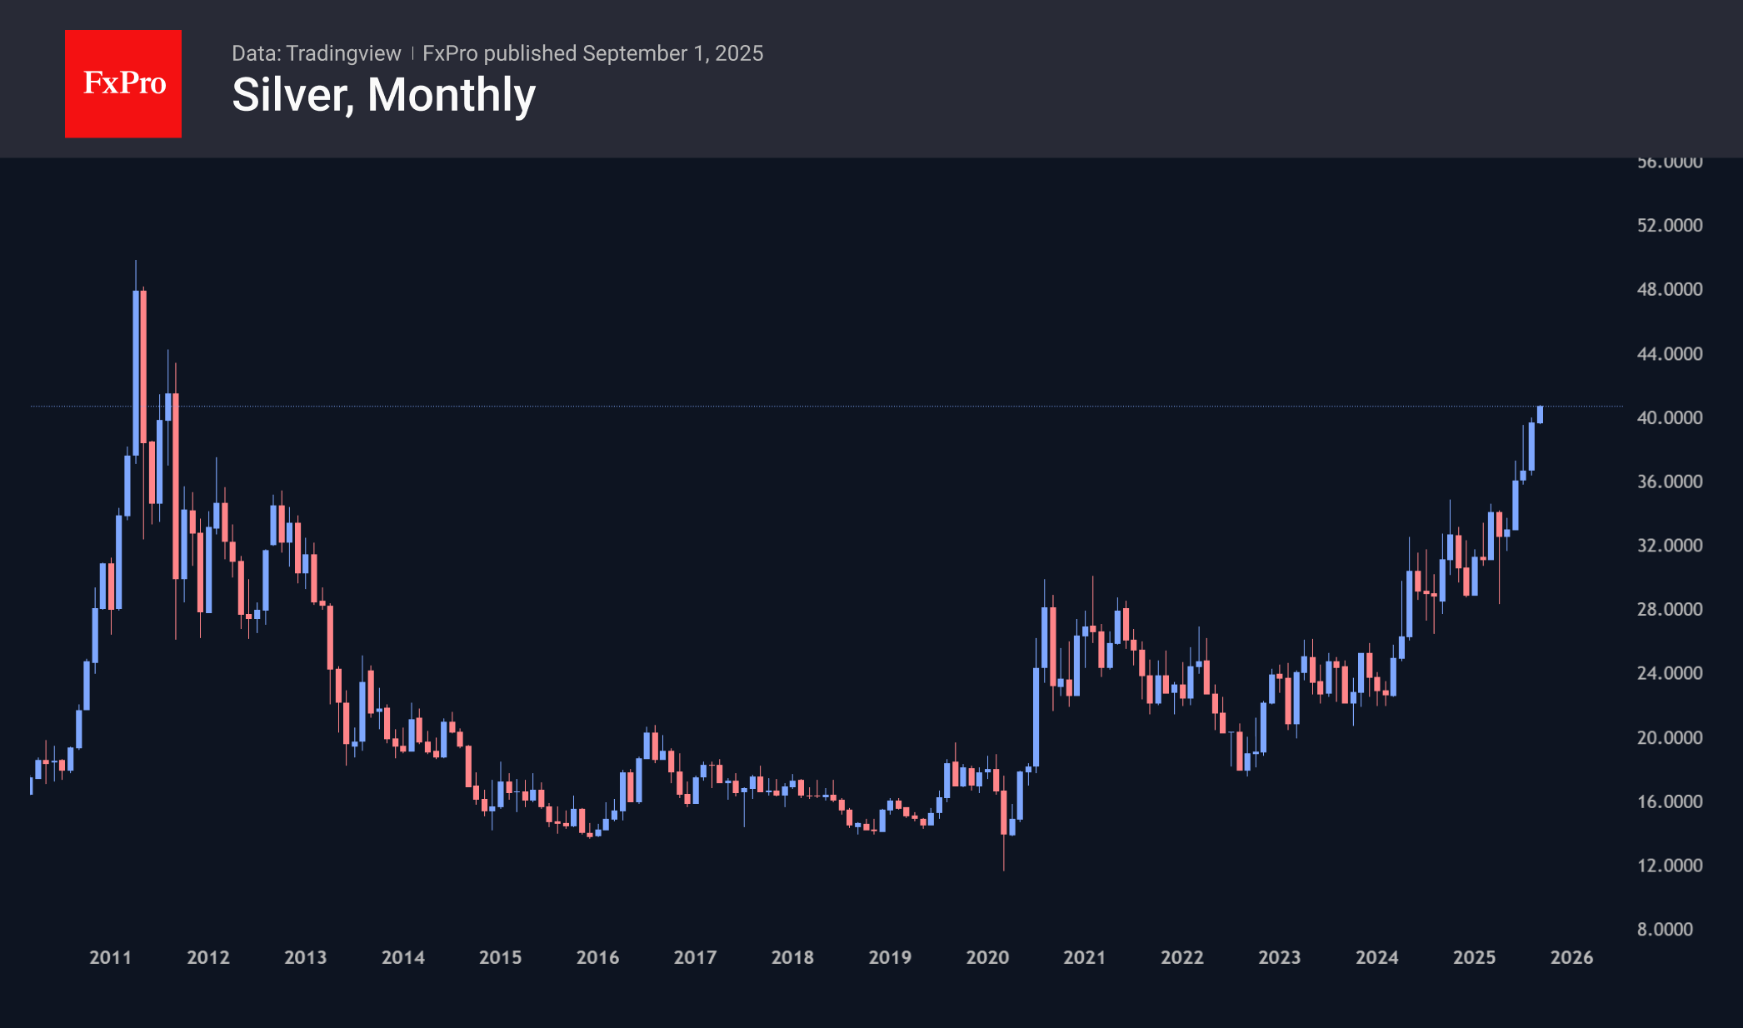The width and height of the screenshot is (1743, 1028).
Task: Click the 28.0000 price axis label
Action: click(x=1669, y=609)
